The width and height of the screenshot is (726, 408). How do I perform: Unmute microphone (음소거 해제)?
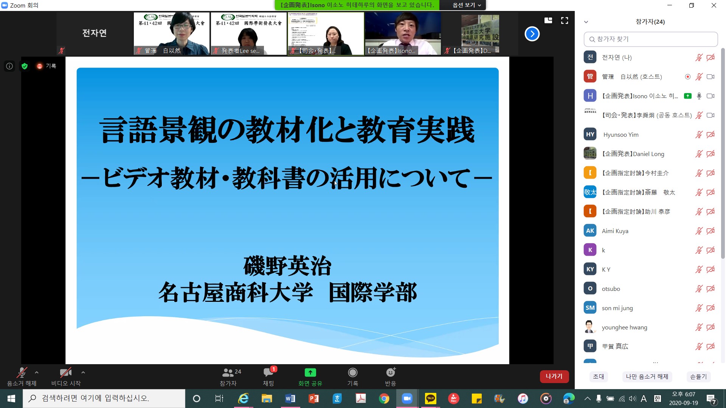pos(22,373)
